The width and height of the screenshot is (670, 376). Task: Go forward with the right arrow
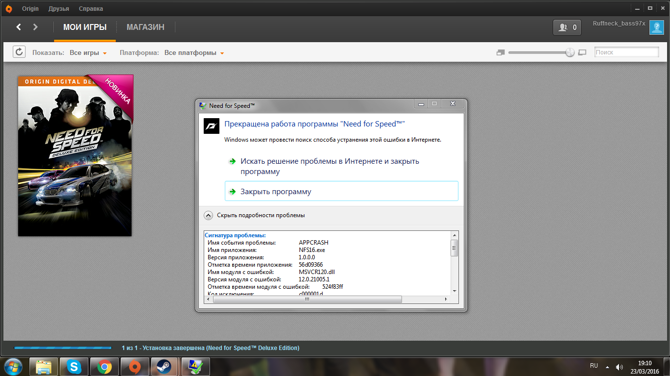(35, 27)
